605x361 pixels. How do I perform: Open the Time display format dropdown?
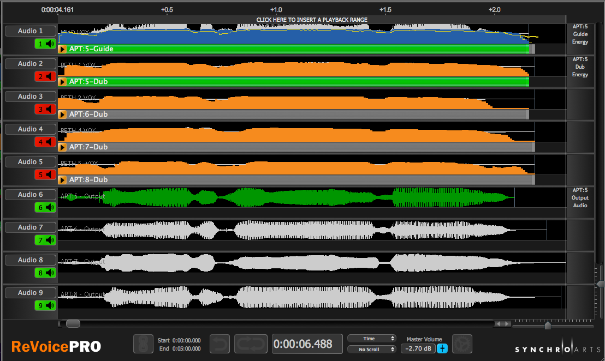click(370, 339)
